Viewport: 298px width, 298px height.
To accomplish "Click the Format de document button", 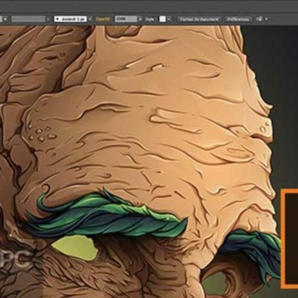I will [x=199, y=19].
